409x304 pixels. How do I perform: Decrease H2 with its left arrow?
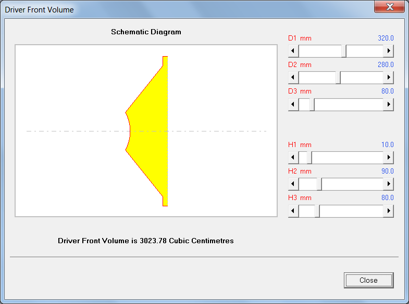click(293, 184)
